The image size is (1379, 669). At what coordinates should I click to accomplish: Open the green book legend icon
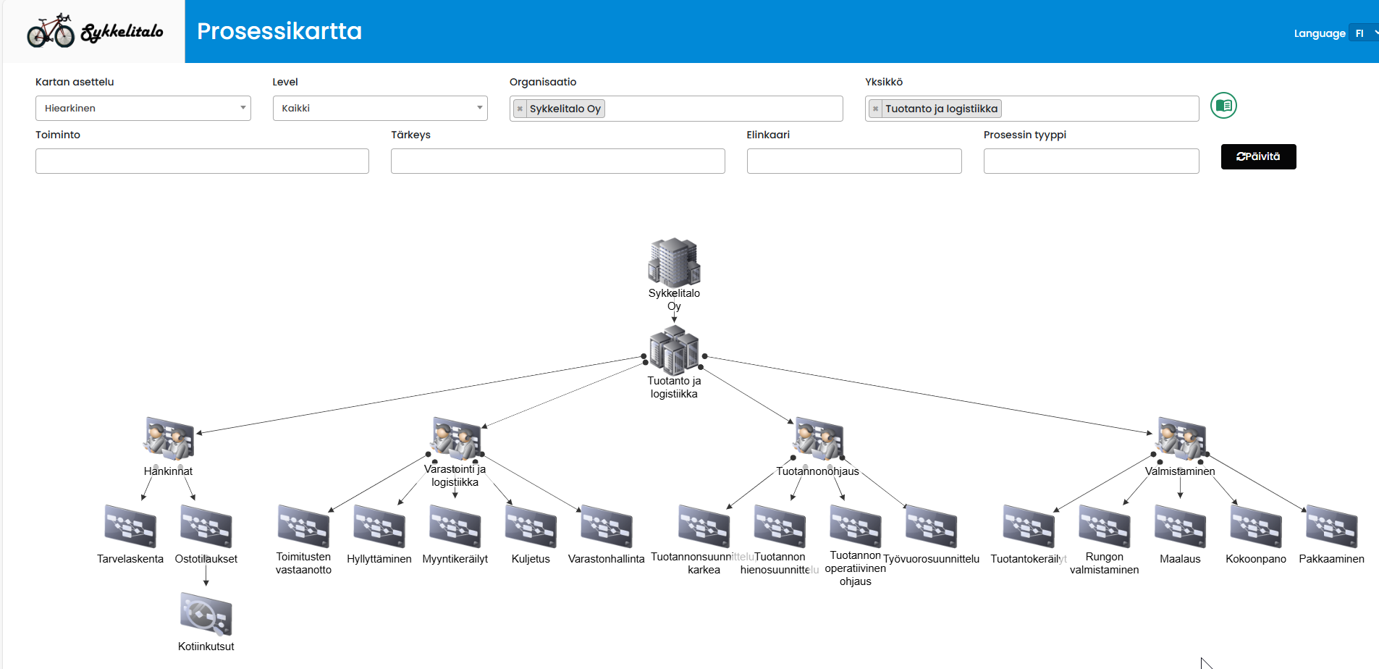[x=1223, y=106]
